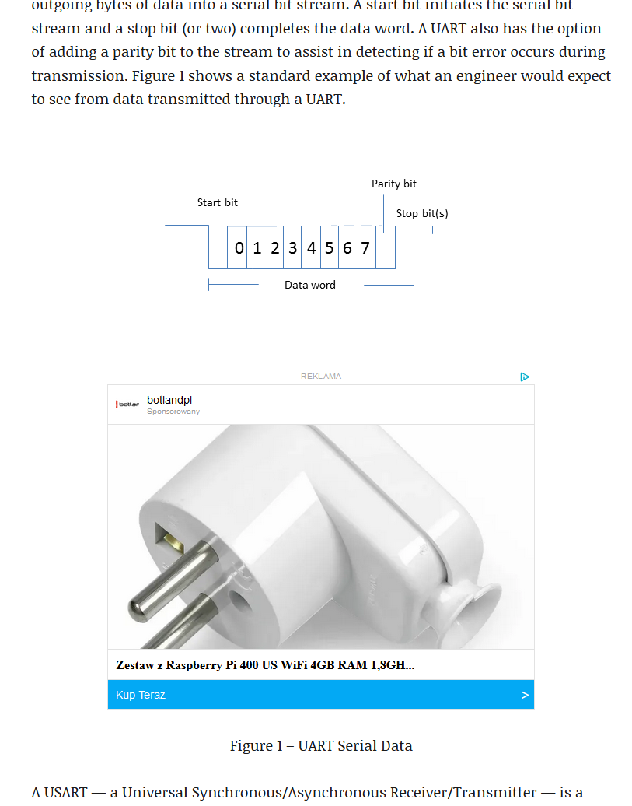Click the Figure 1 – UART Serial Data caption
This screenshot has height=806, width=632.
(321, 746)
